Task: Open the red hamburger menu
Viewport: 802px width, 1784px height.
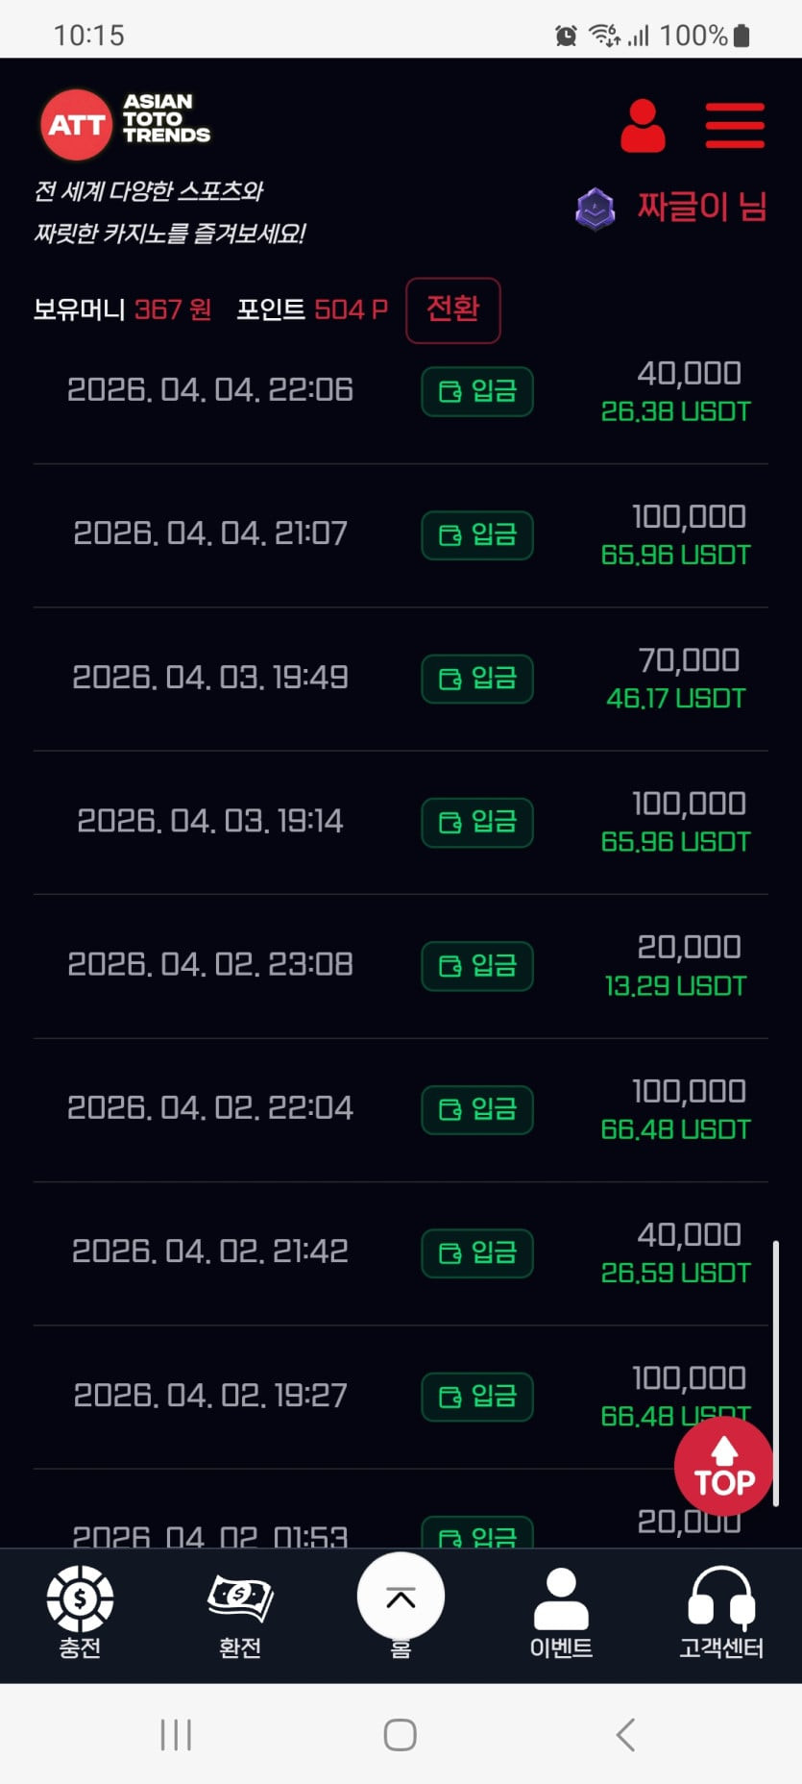Action: (735, 126)
